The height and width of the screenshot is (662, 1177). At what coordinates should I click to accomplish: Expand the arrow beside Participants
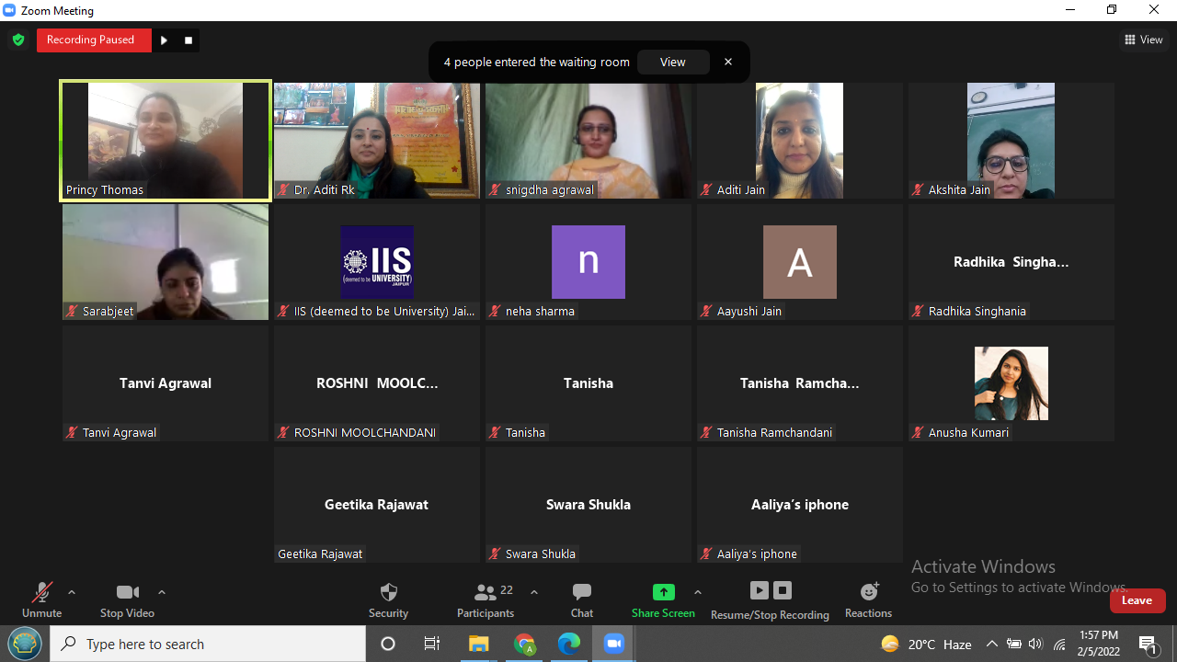pyautogui.click(x=534, y=592)
